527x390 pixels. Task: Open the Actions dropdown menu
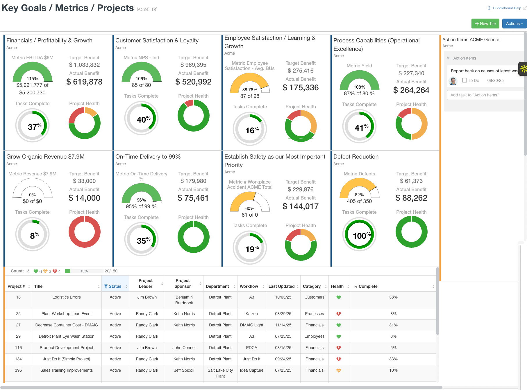click(514, 24)
